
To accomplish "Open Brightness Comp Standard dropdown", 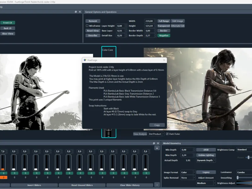I will click(x=244, y=150).
